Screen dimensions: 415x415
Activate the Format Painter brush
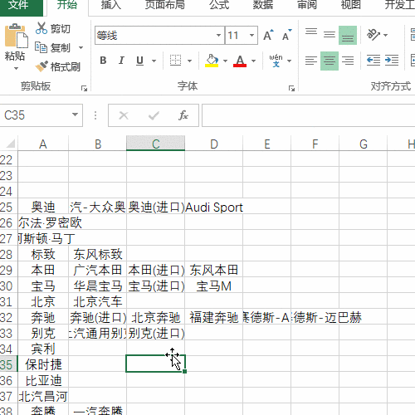click(x=41, y=66)
